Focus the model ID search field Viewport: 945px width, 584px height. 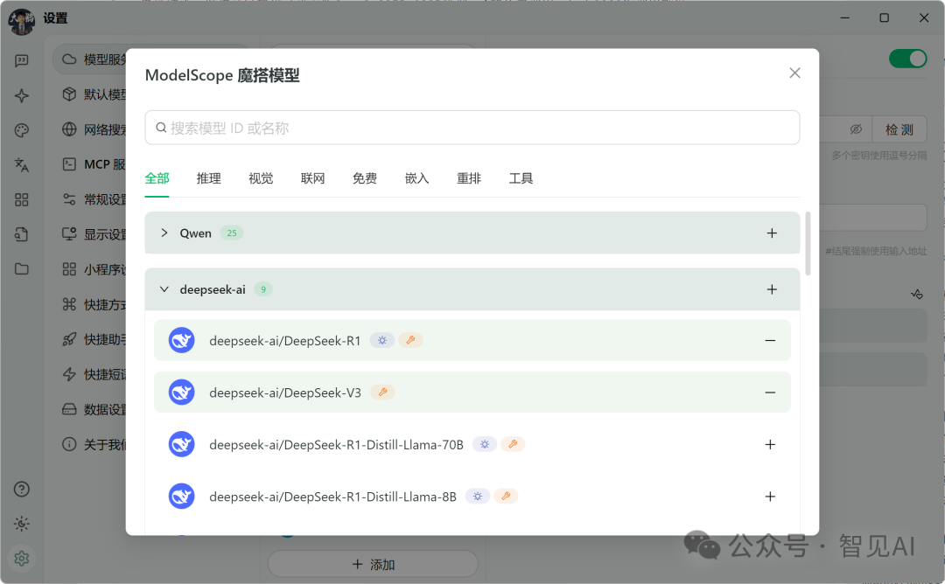click(472, 128)
